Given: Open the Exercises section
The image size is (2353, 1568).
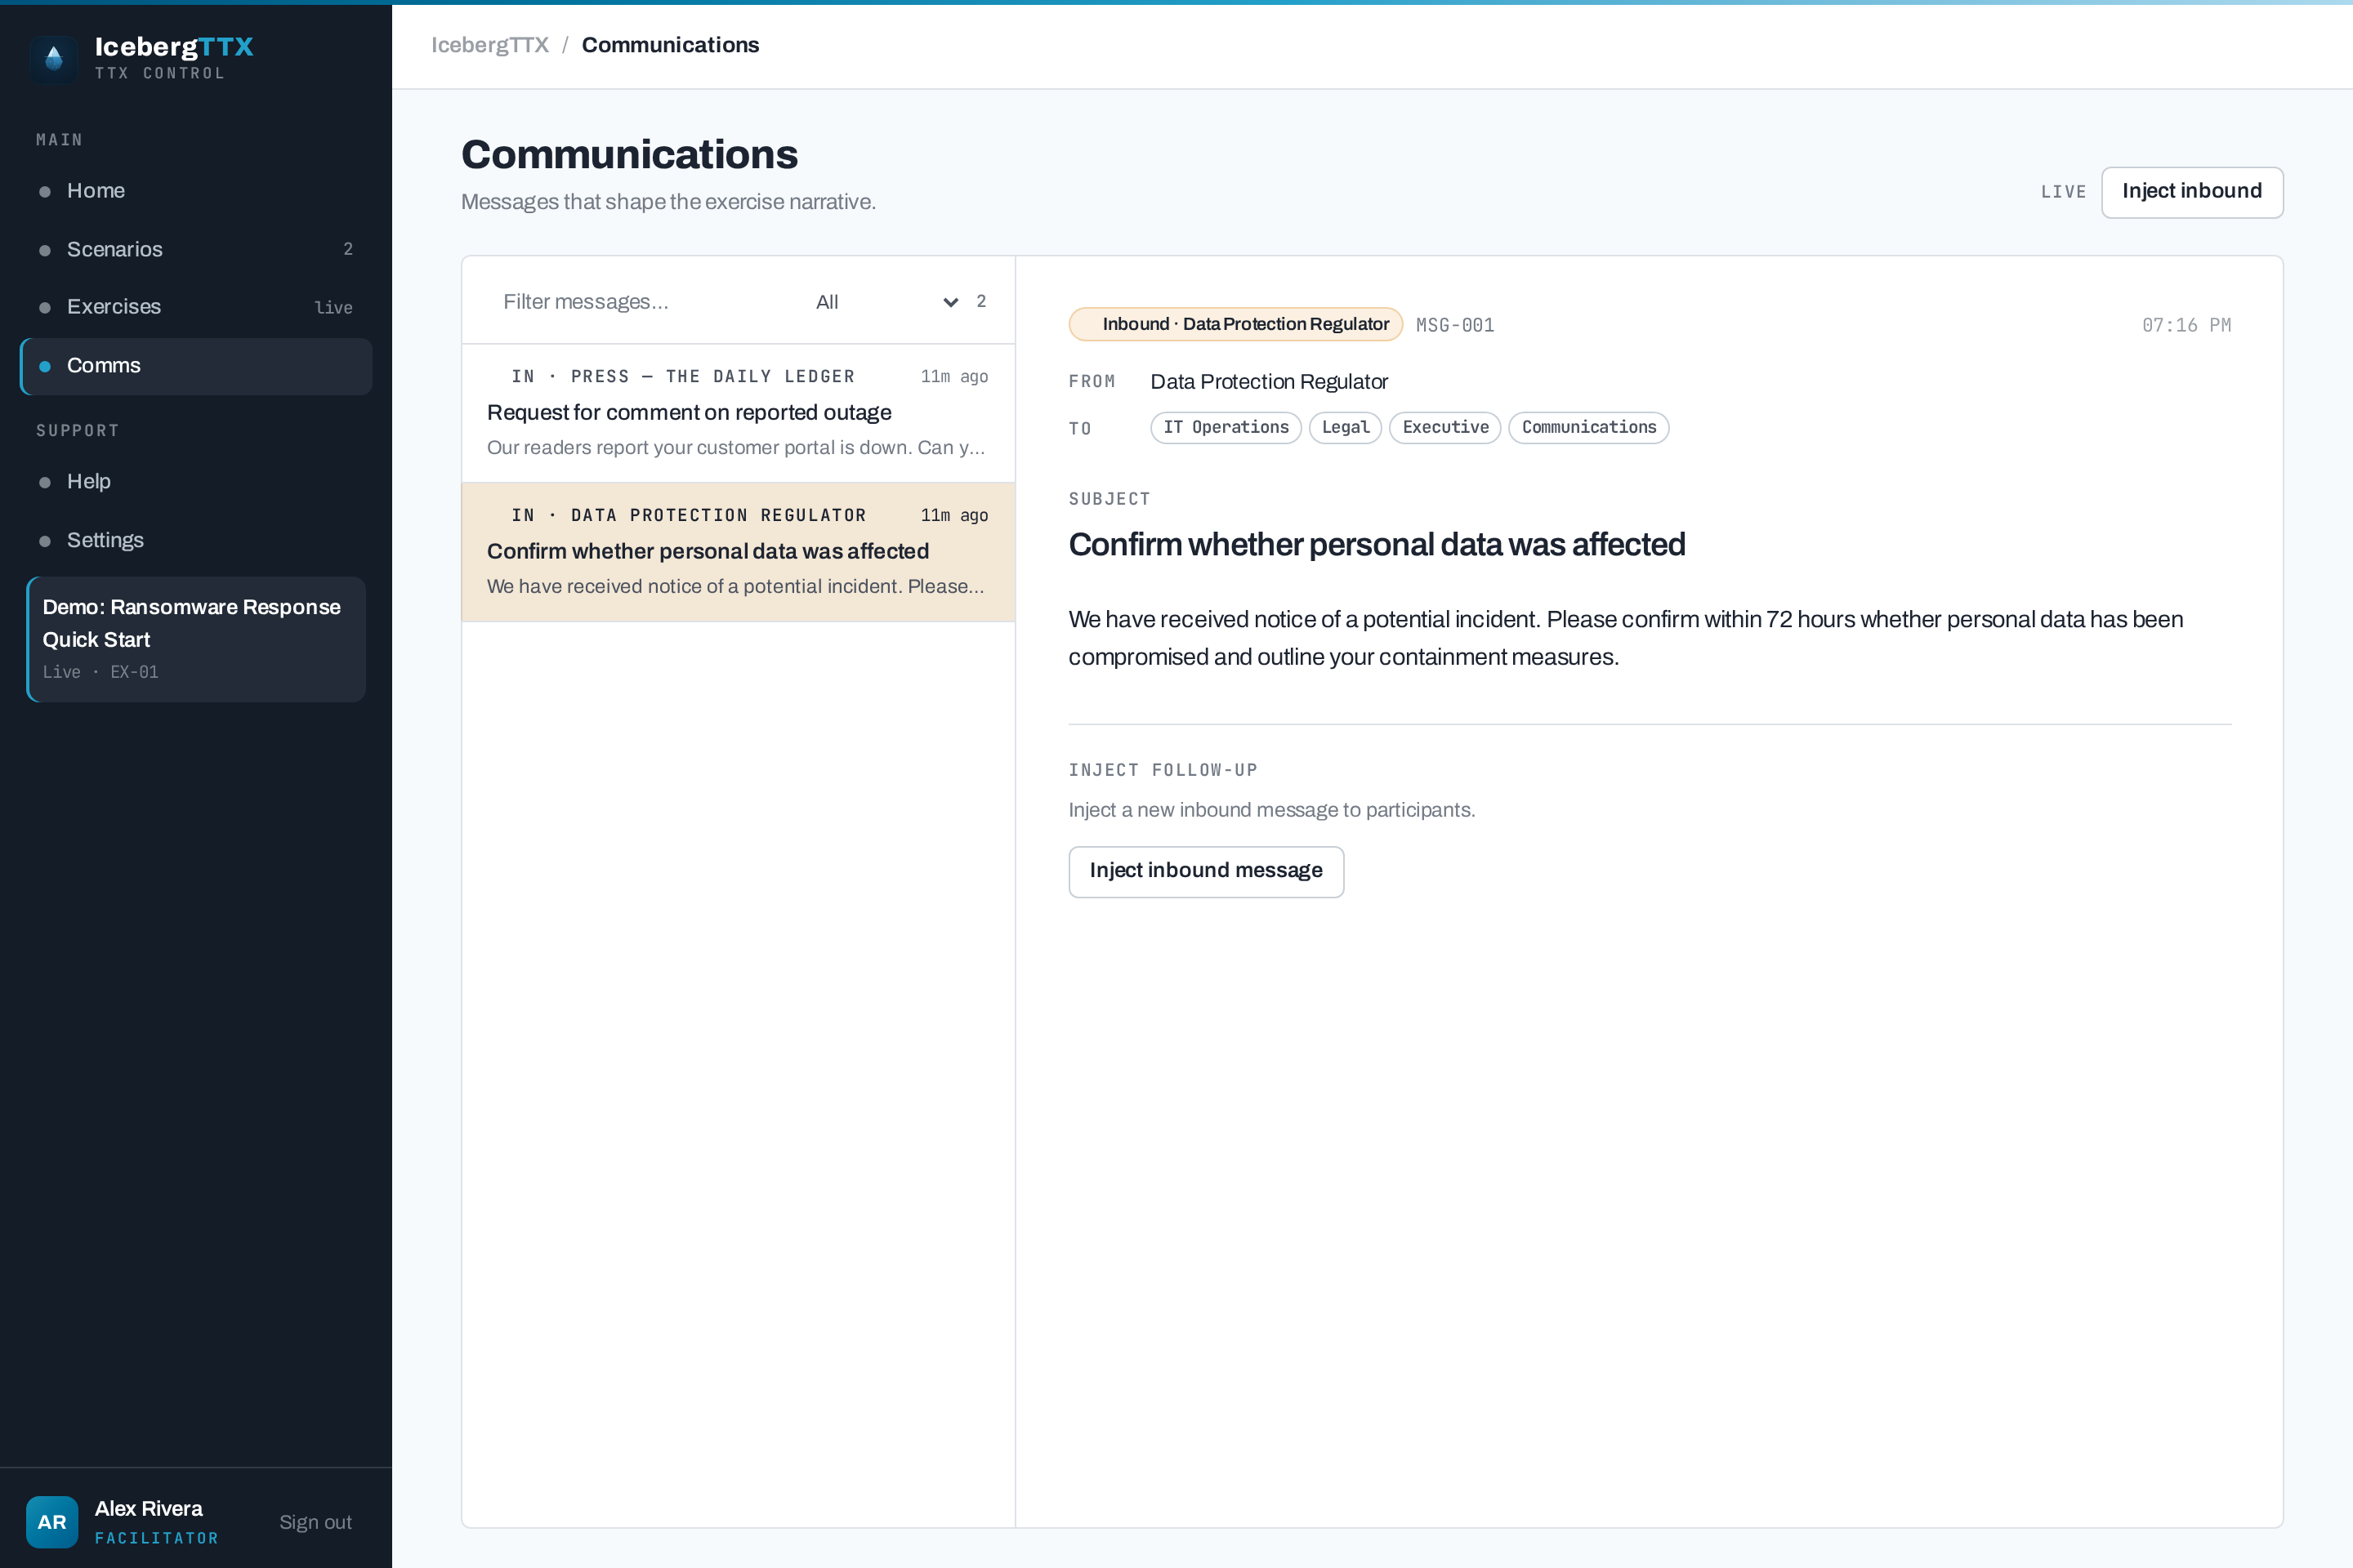Looking at the screenshot, I should pyautogui.click(x=196, y=307).
